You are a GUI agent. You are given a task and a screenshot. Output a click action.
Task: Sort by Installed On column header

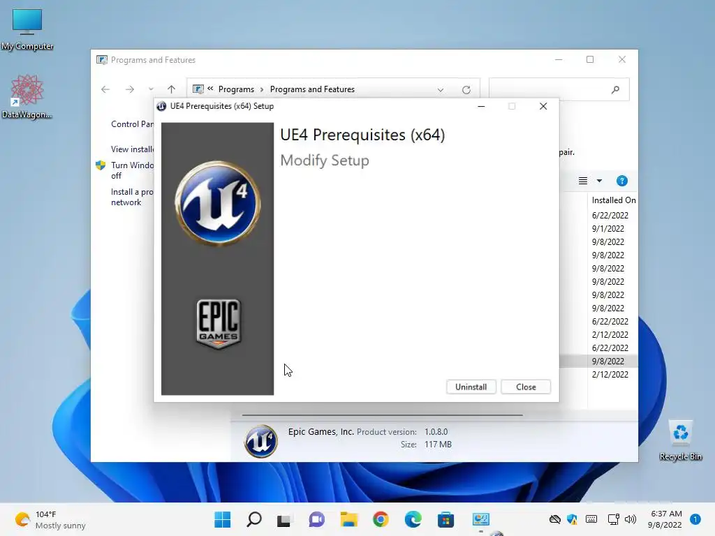614,200
